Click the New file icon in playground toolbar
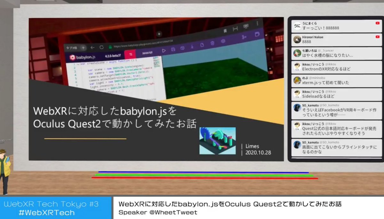Image resolution: width=384 pixels, height=219 pixels. [202, 45]
